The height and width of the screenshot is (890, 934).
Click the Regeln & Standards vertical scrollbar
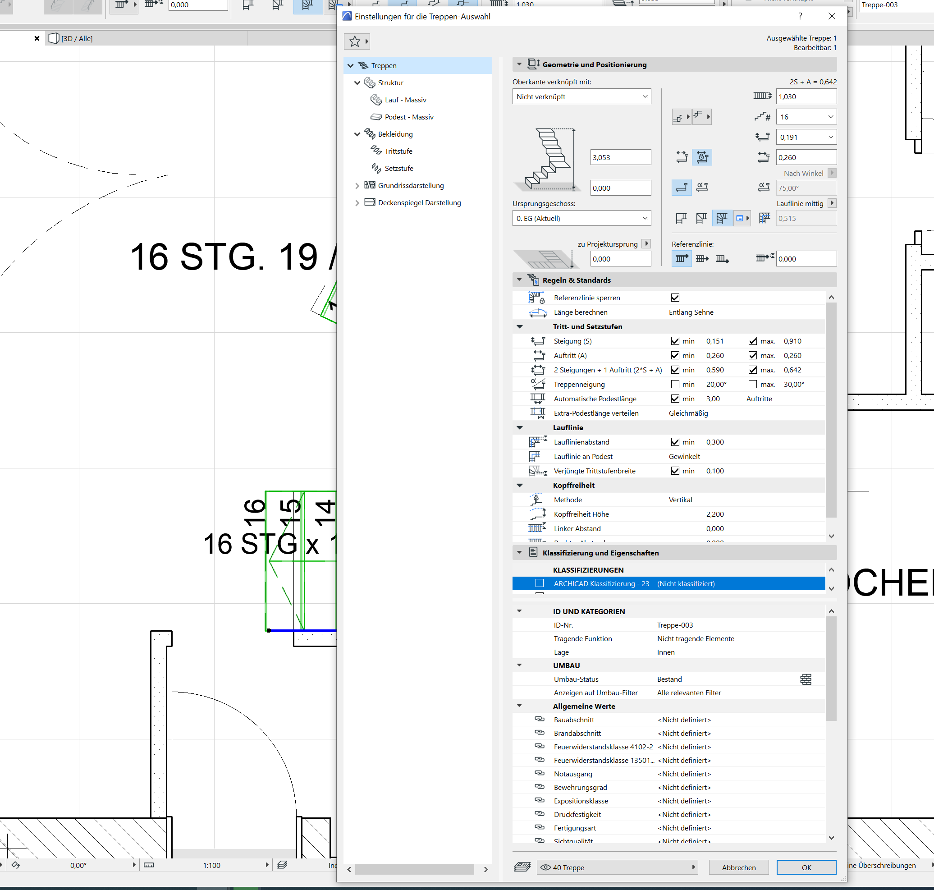tap(831, 410)
